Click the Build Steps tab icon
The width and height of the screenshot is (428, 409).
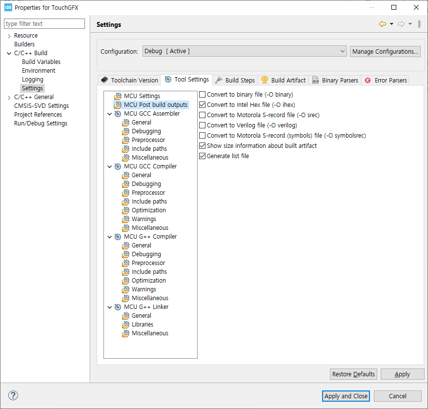tap(219, 80)
